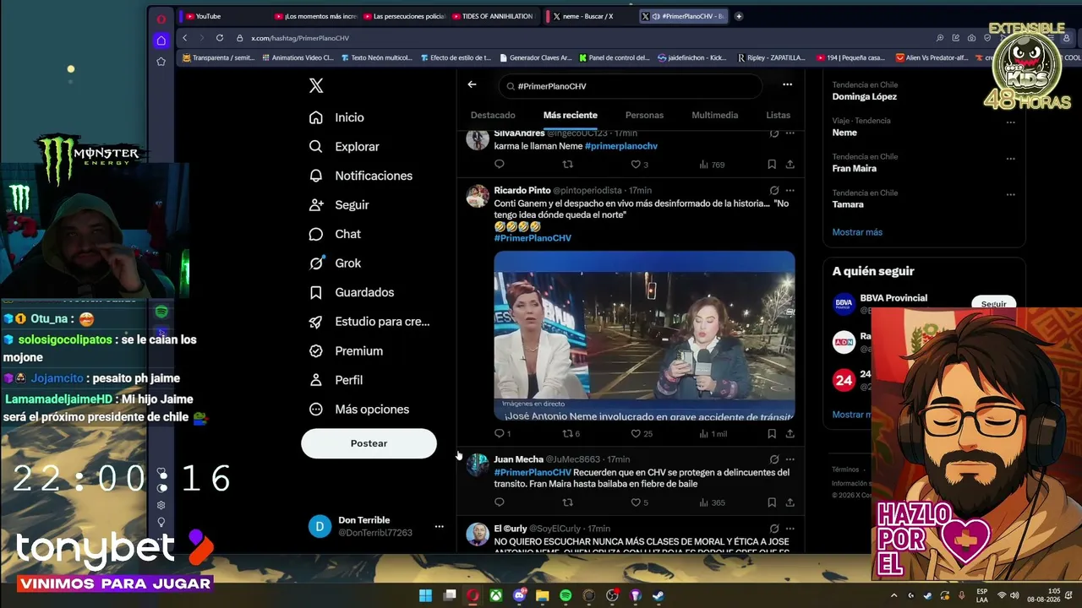The image size is (1082, 608).
Task: Reply to Ricardo Pinto's tweet
Action: pos(502,434)
